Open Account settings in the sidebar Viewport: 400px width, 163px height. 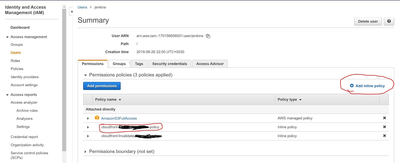24,85
